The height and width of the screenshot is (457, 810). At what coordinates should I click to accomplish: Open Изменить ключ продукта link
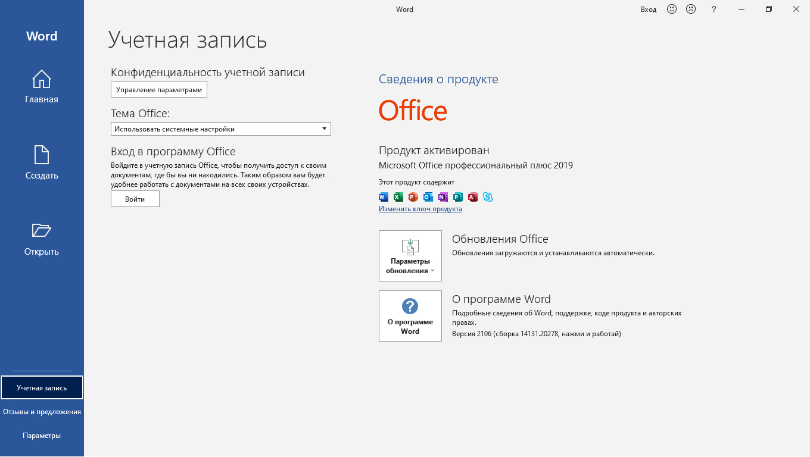419,209
